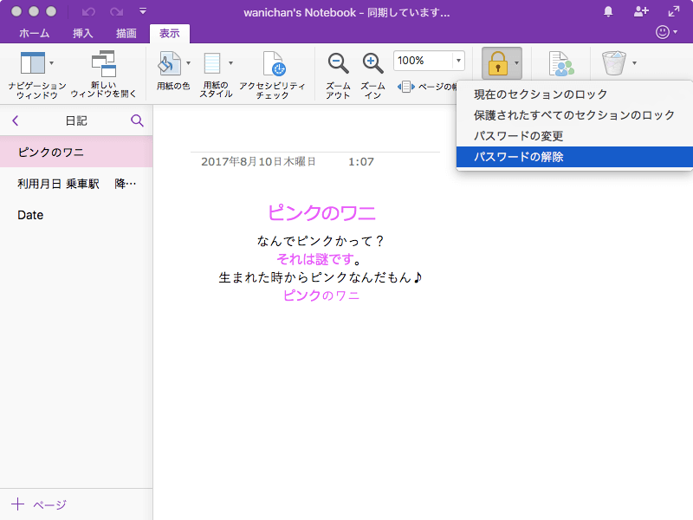Select the 用紙のスタイル paper style icon
The image size is (693, 520).
point(213,64)
